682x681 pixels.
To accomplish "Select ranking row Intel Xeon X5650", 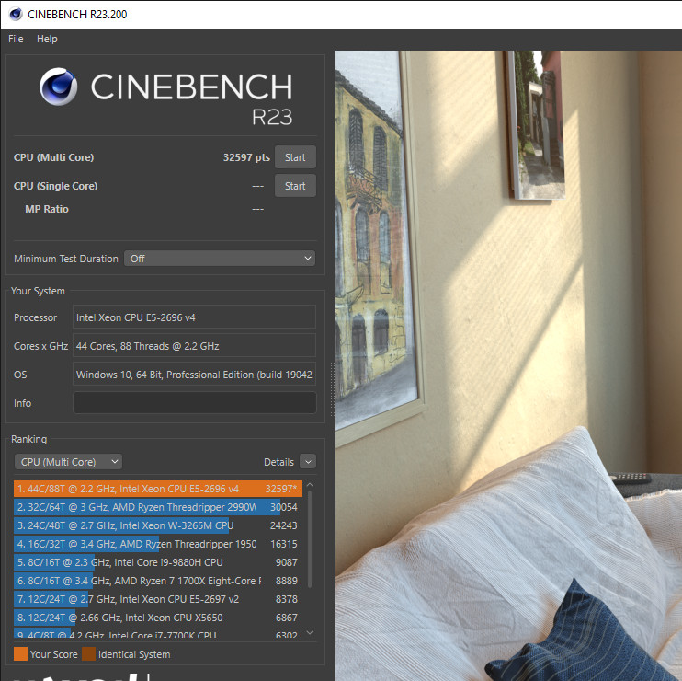I will click(x=158, y=618).
